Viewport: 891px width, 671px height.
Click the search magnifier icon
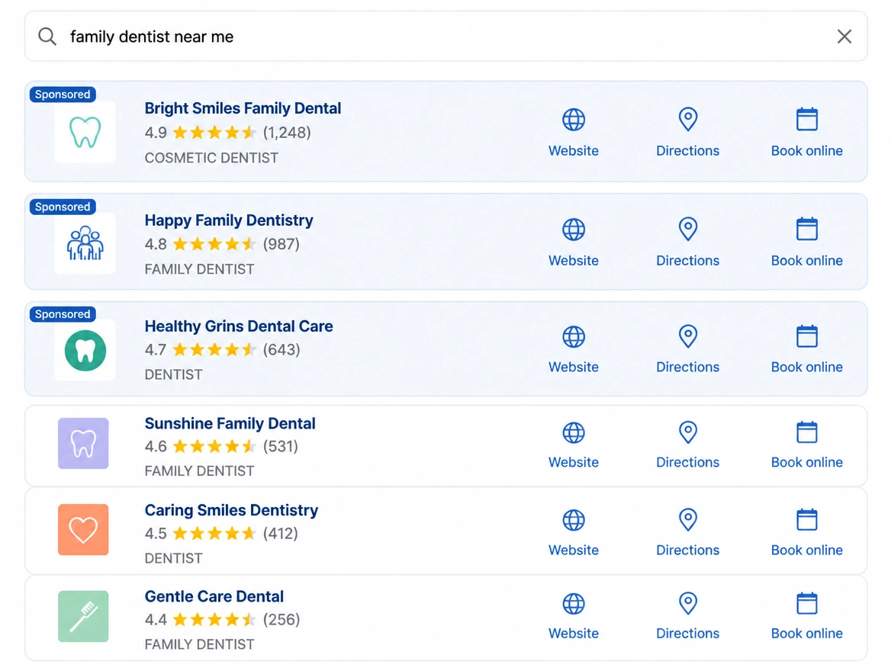(47, 37)
